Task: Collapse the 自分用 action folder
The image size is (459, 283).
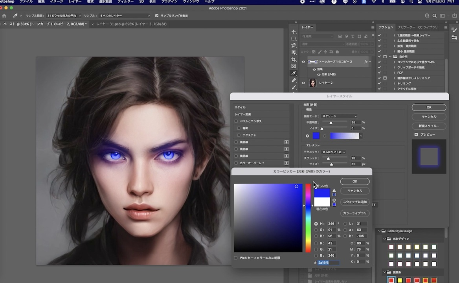Action: [390, 57]
